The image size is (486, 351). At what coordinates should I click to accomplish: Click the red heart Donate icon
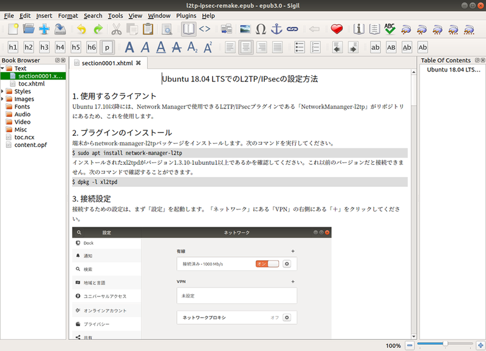click(337, 28)
